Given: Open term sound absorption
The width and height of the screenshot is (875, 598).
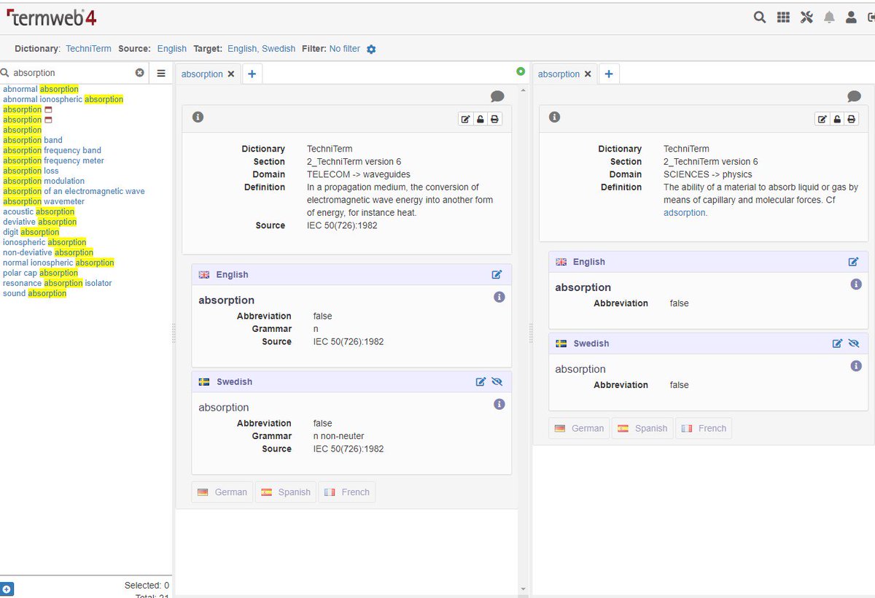Looking at the screenshot, I should (34, 293).
